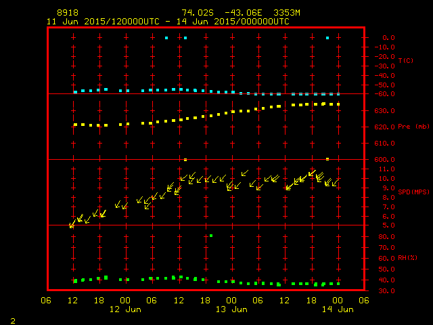433x325 pixels.
Task: Click the 00 hour label above 12 Jun
Action: pos(125,301)
